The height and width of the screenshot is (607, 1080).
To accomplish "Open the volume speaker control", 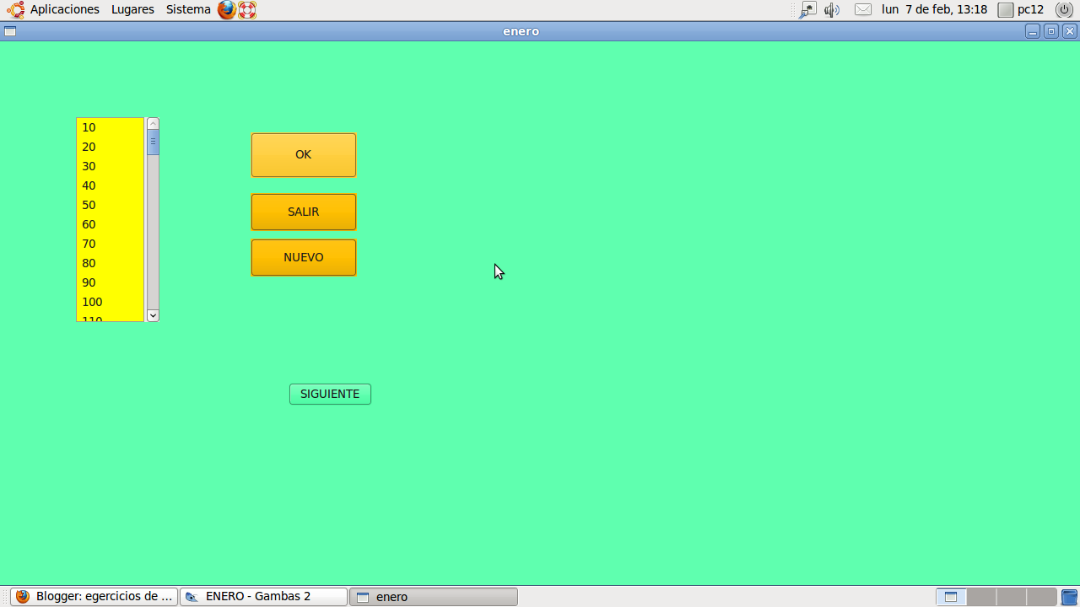I will (832, 10).
